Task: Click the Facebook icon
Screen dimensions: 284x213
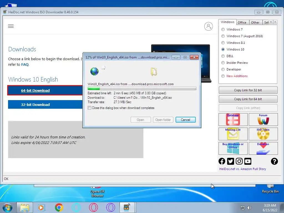Action: tap(222, 161)
